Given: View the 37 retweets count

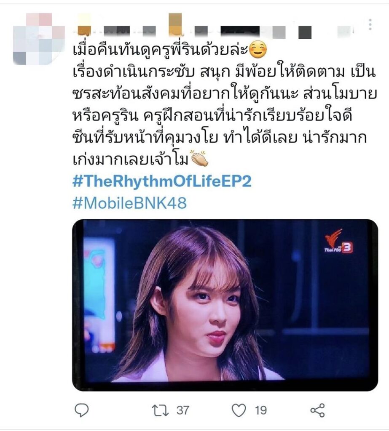Looking at the screenshot, I should [183, 410].
